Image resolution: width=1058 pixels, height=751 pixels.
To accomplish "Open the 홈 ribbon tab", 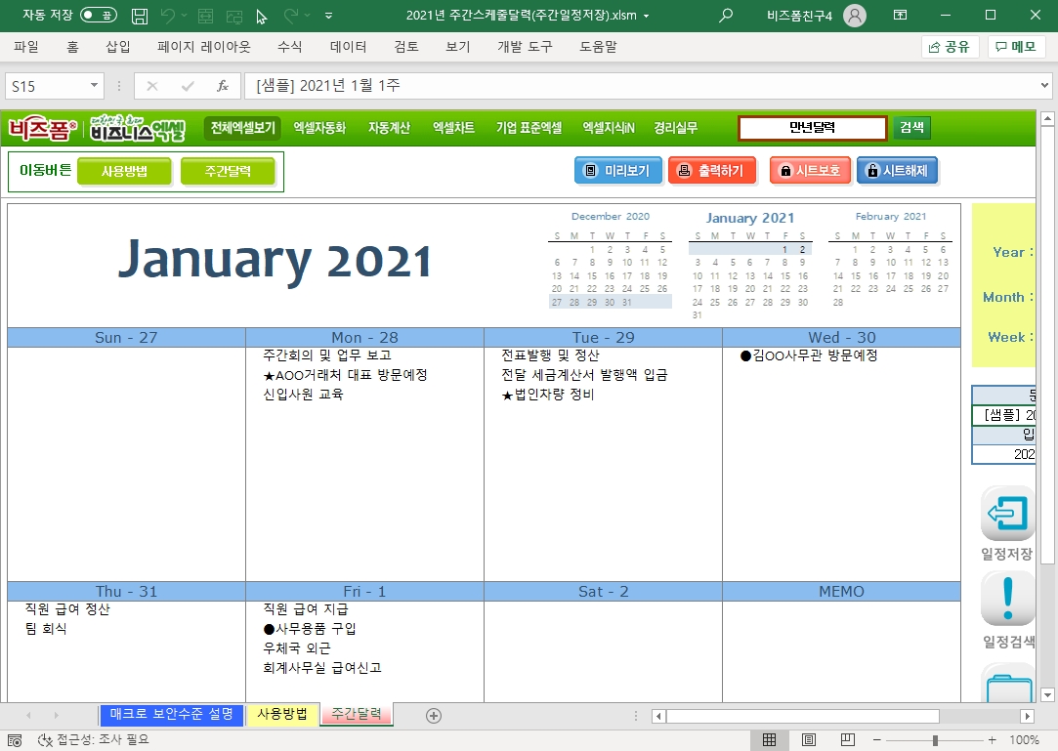I will [x=72, y=47].
